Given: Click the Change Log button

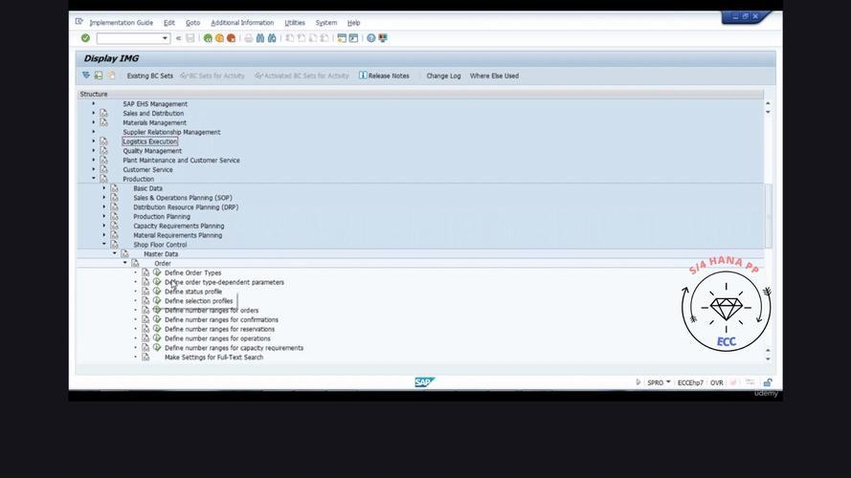Looking at the screenshot, I should 443,76.
